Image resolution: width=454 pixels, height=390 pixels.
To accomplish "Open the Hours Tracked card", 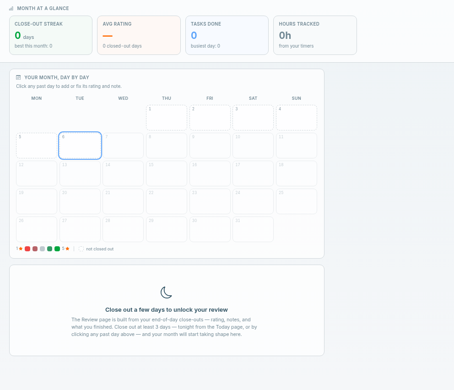I will 315,35.
